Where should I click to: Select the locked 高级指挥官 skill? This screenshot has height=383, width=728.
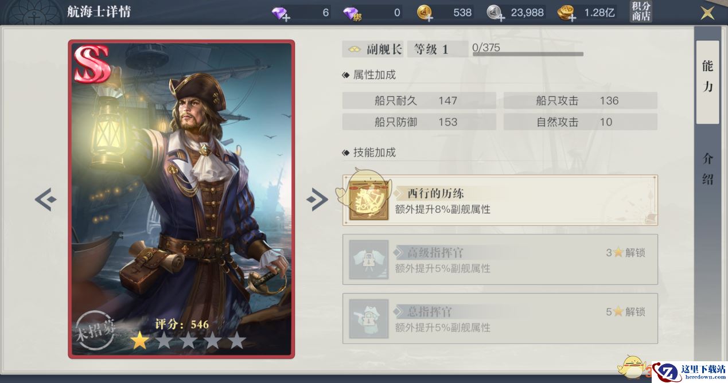500,259
